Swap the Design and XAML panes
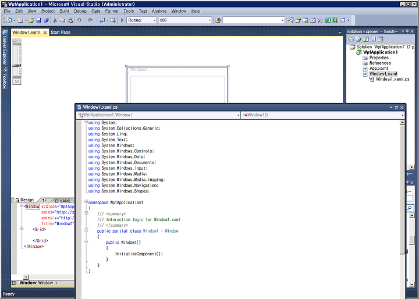This screenshot has height=299, width=419. (x=44, y=200)
